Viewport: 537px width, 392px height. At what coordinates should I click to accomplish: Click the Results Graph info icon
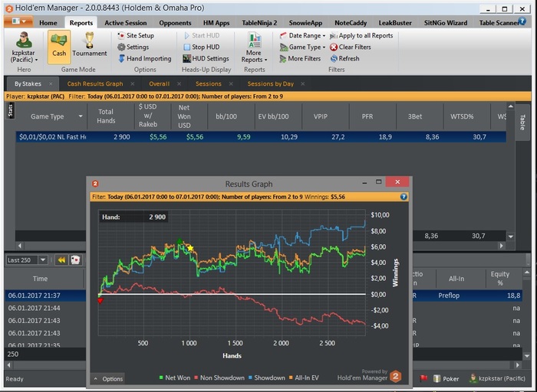(404, 197)
